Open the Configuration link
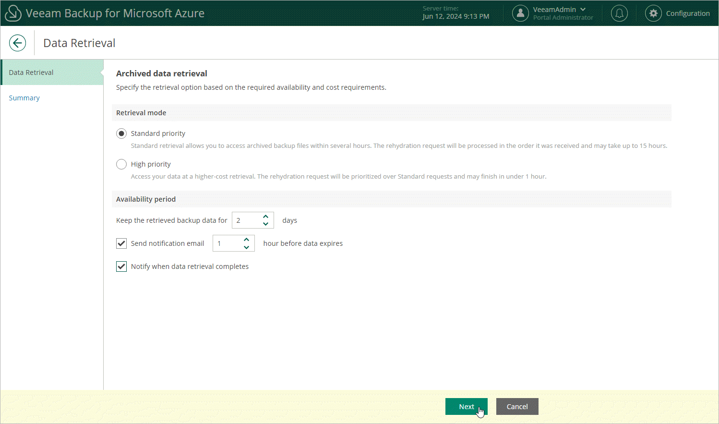This screenshot has width=719, height=424. pos(688,13)
